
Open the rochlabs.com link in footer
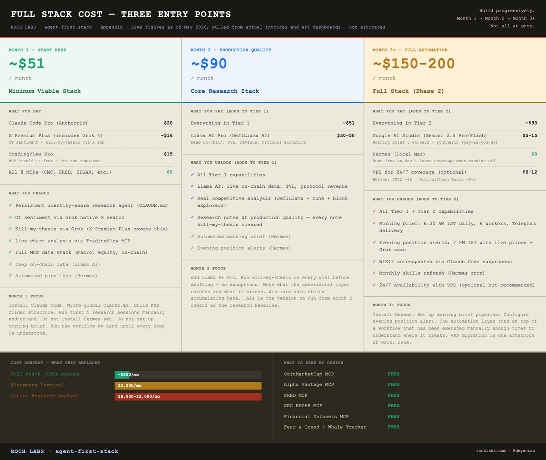click(x=491, y=451)
